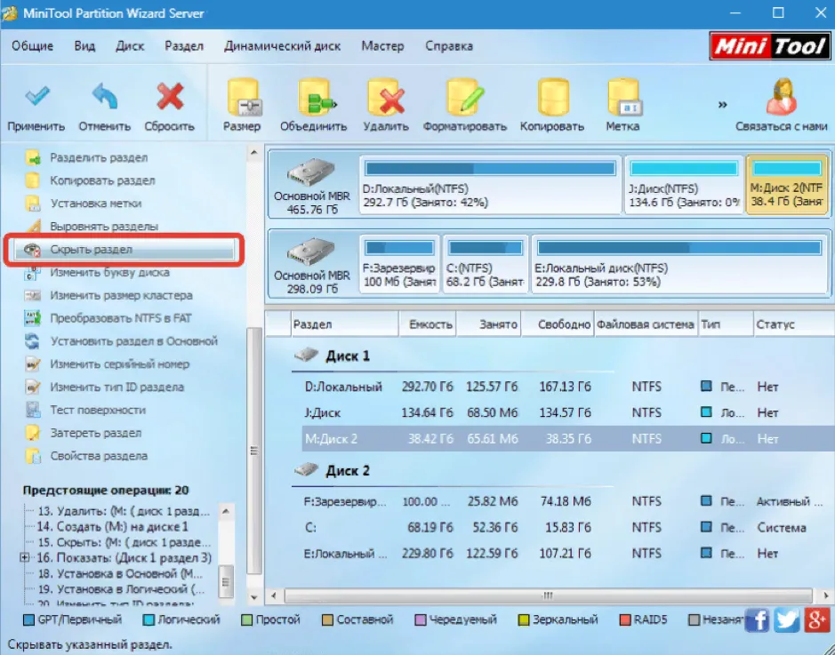Click Изменить букву диска action
Image resolution: width=835 pixels, height=655 pixels.
tap(109, 273)
